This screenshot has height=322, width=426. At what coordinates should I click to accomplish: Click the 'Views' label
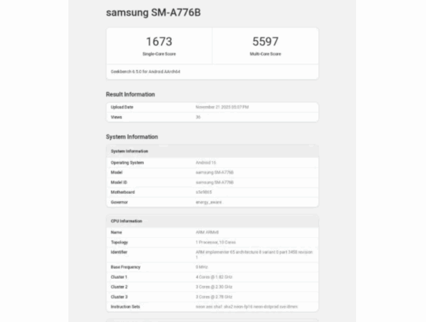[x=116, y=117]
